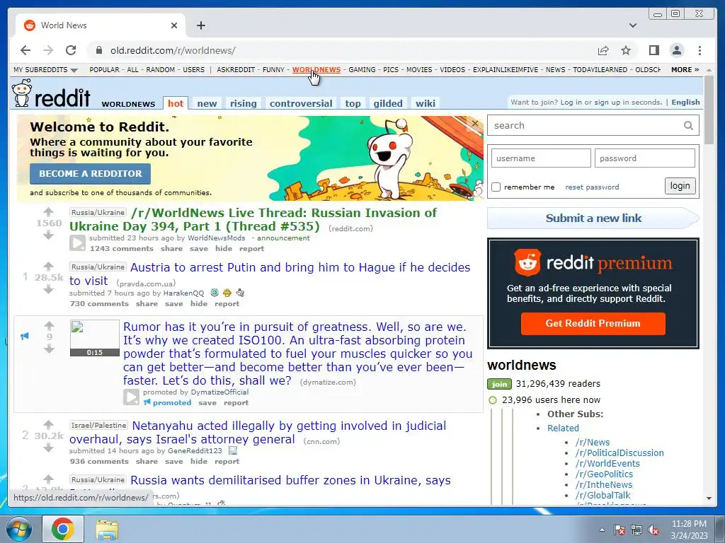Click the page vertical scrollbar thumb
This screenshot has height=543, width=725.
click(709, 110)
